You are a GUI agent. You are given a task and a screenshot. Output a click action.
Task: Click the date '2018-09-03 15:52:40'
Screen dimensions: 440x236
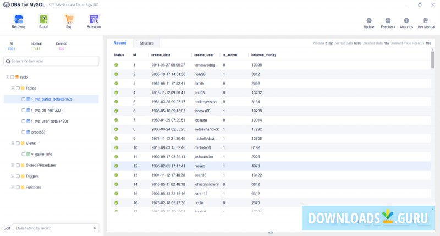(x=168, y=147)
